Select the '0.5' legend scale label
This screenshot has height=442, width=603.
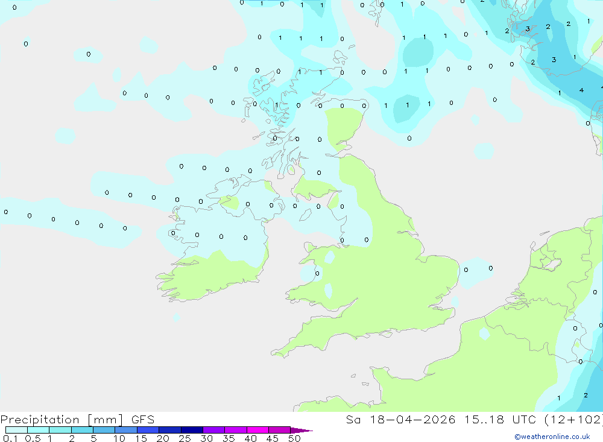[x=33, y=438]
